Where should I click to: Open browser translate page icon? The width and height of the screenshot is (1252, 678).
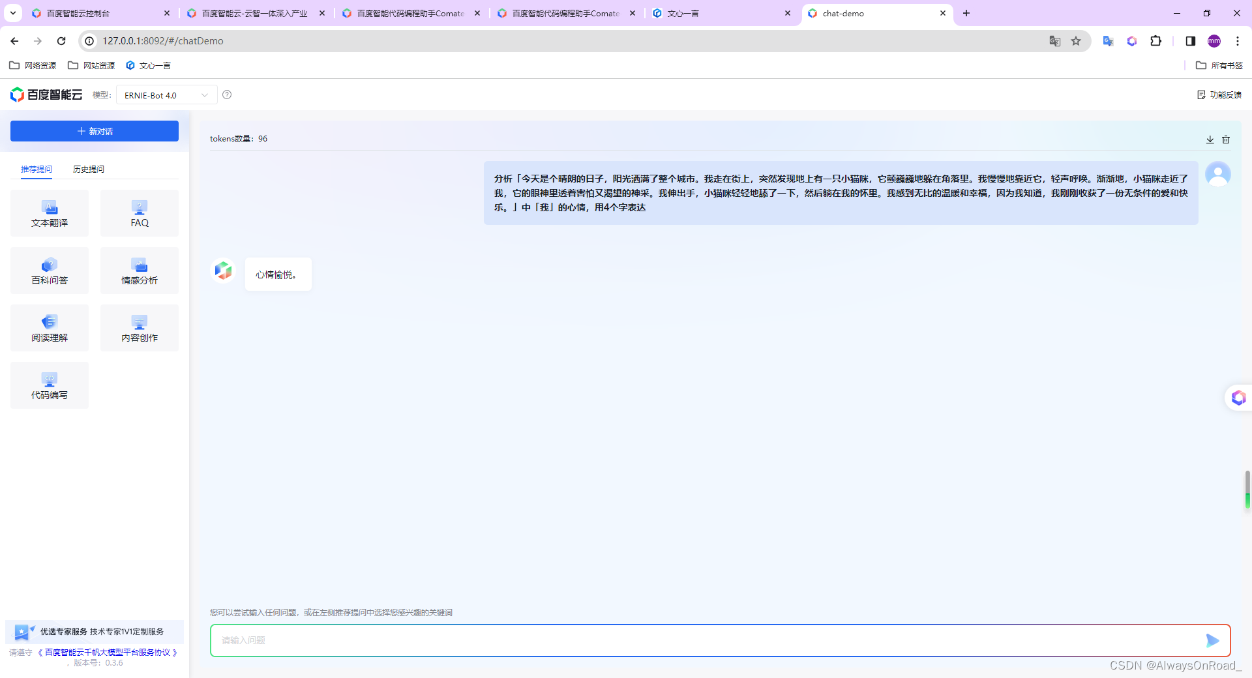point(1055,41)
